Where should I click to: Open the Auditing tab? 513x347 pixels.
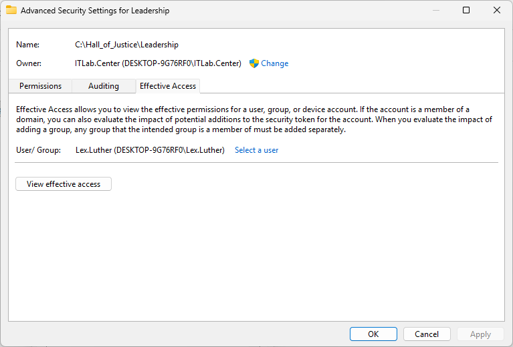104,86
